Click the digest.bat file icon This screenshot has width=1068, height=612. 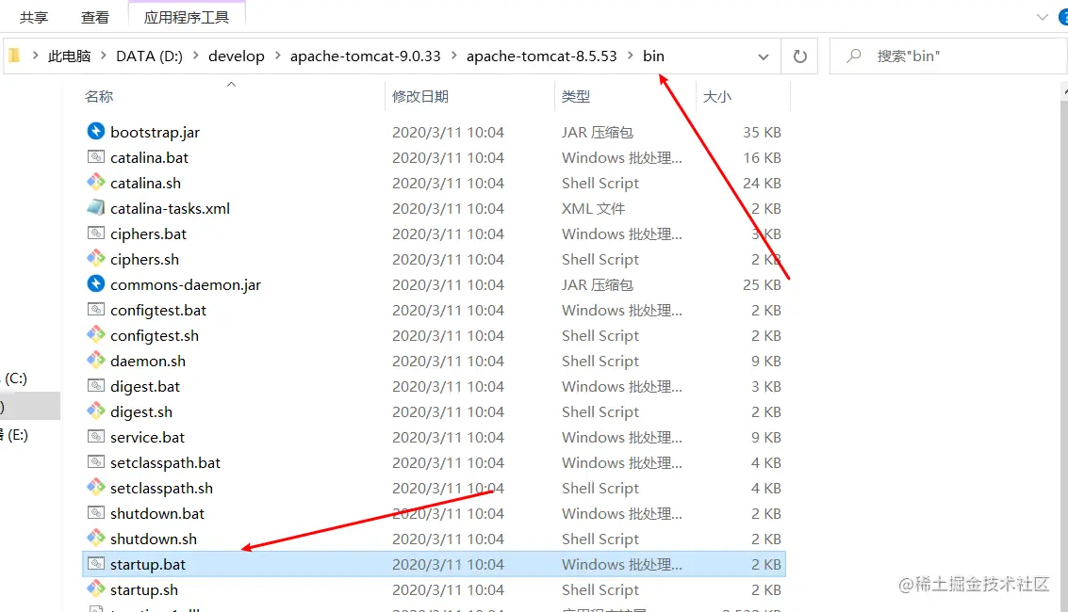pos(96,386)
